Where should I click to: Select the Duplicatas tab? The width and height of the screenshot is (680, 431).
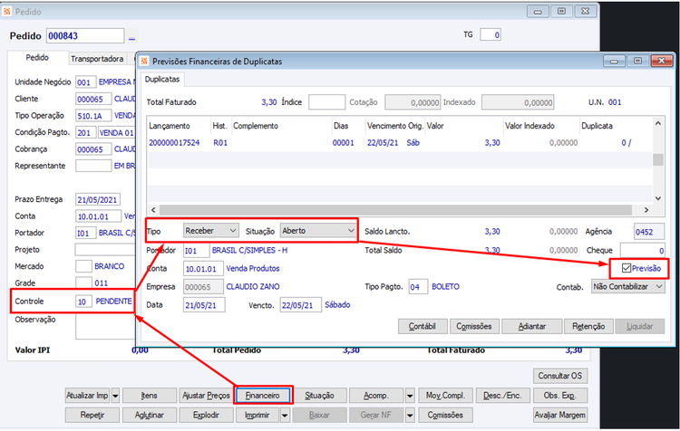tap(162, 80)
